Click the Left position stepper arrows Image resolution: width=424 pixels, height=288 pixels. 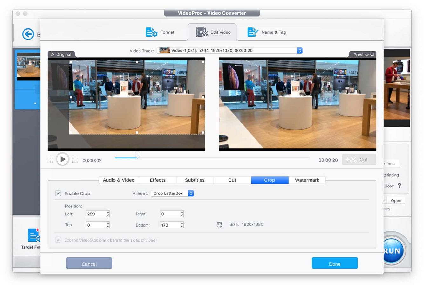click(108, 214)
